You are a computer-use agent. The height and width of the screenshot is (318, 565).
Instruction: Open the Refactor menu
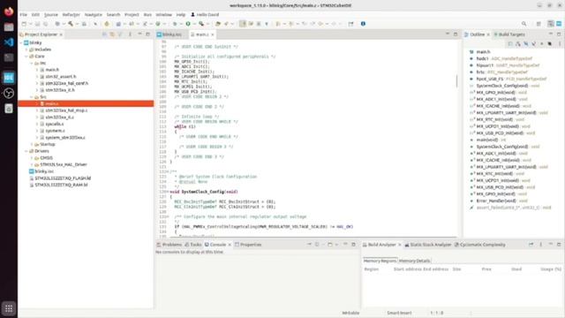point(71,15)
